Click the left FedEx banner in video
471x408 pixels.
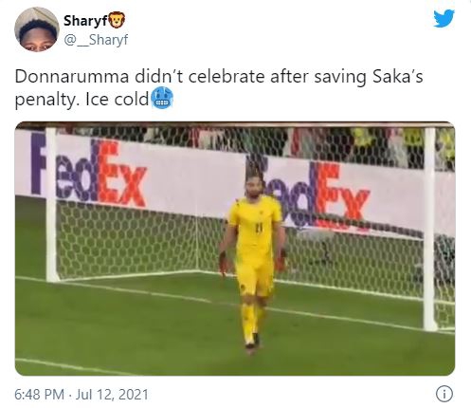tap(89, 173)
